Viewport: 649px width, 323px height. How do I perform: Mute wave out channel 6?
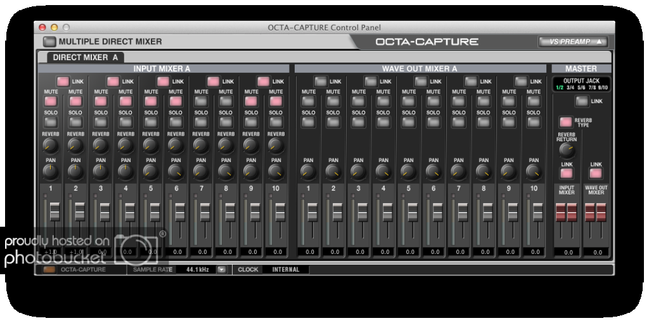click(x=434, y=101)
